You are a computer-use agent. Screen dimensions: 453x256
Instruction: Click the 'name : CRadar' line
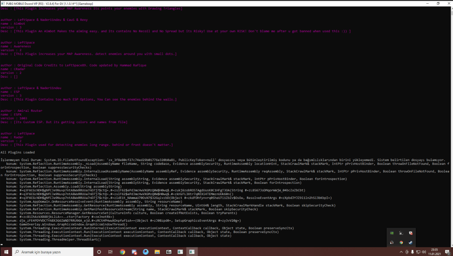click(x=13, y=69)
